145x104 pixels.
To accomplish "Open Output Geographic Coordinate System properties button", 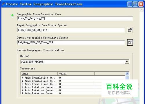I will click(130, 42).
